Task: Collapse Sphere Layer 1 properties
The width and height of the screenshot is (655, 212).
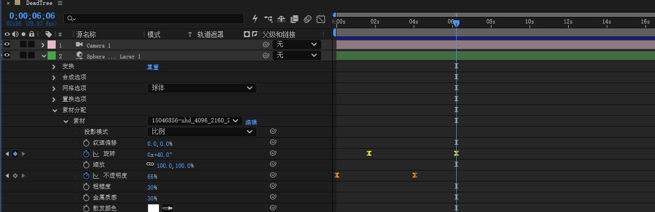Action: pos(44,56)
